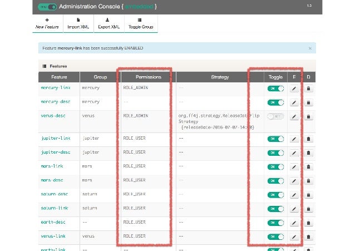This screenshot has height=251, width=355.
Task: Click Strategy column header
Action: tap(220, 77)
